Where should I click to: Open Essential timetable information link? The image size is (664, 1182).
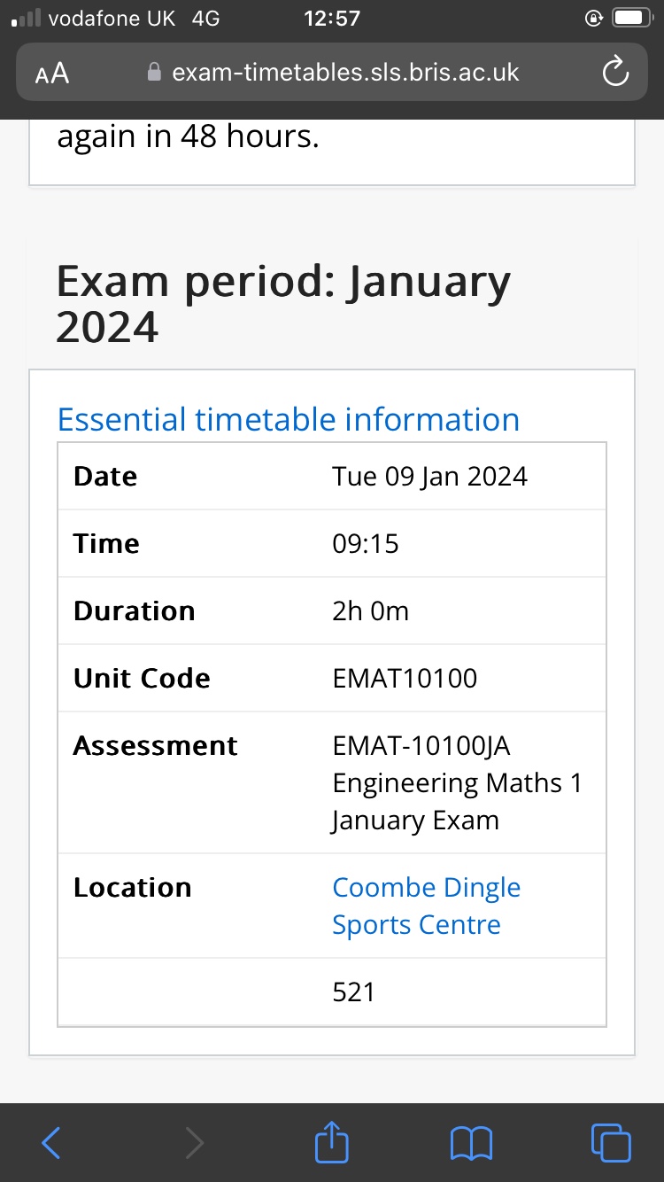[x=289, y=419]
